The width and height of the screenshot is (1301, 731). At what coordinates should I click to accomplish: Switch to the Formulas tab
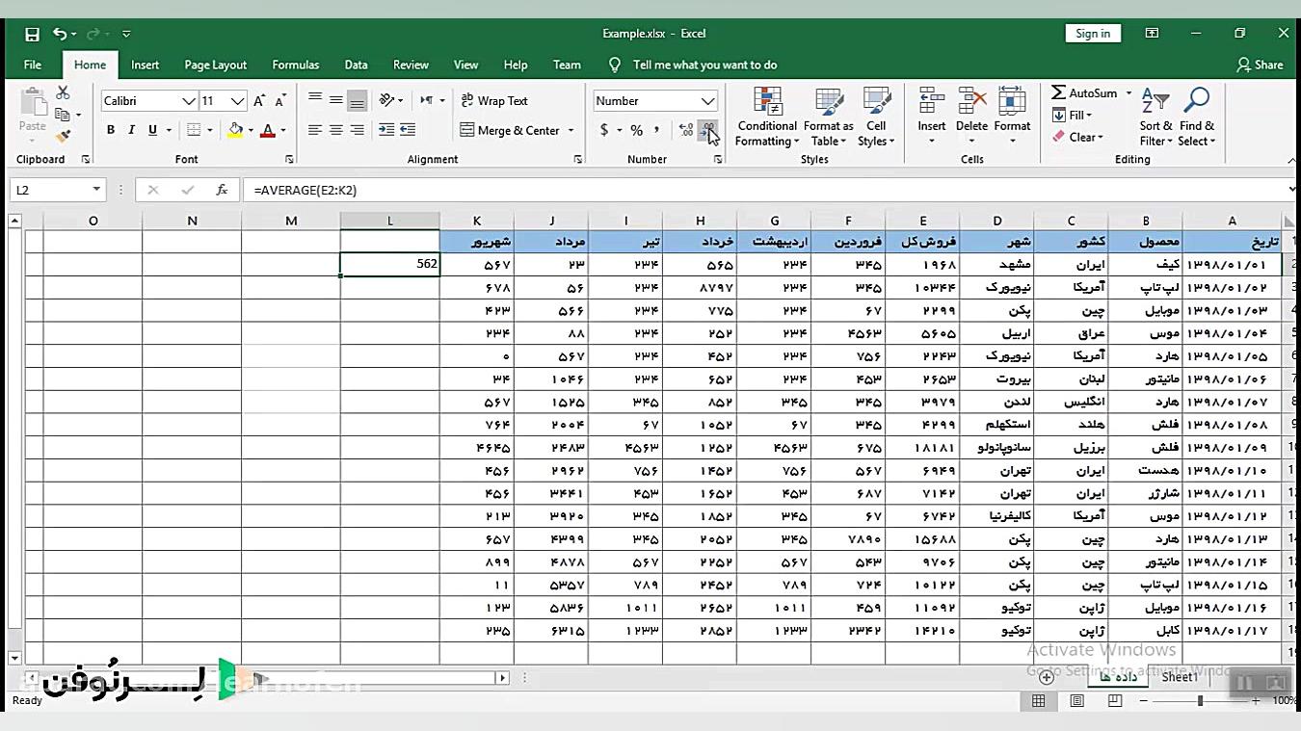[x=296, y=65]
